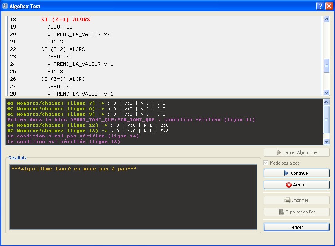Screen dimensions: 335x246
Task: Click line SI (Z=2) ALORS
Action: pos(63,49)
